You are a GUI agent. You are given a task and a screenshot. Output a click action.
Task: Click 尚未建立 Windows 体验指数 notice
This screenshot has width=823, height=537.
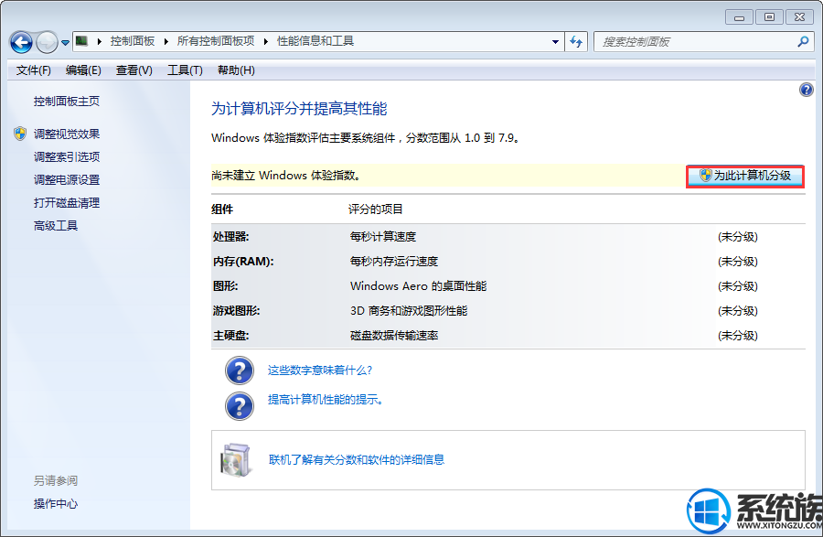pyautogui.click(x=287, y=176)
